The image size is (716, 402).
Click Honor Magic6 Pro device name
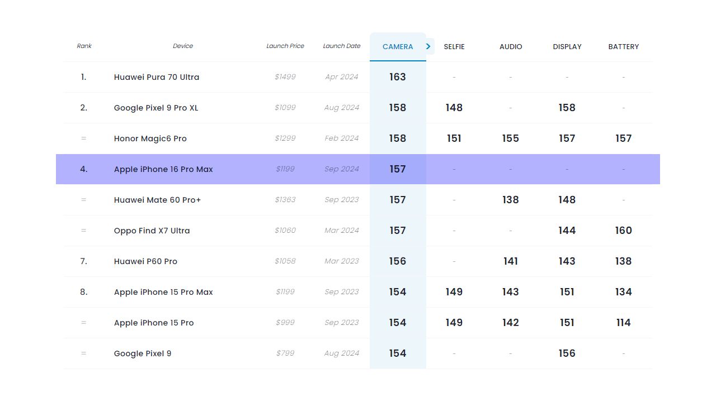150,138
